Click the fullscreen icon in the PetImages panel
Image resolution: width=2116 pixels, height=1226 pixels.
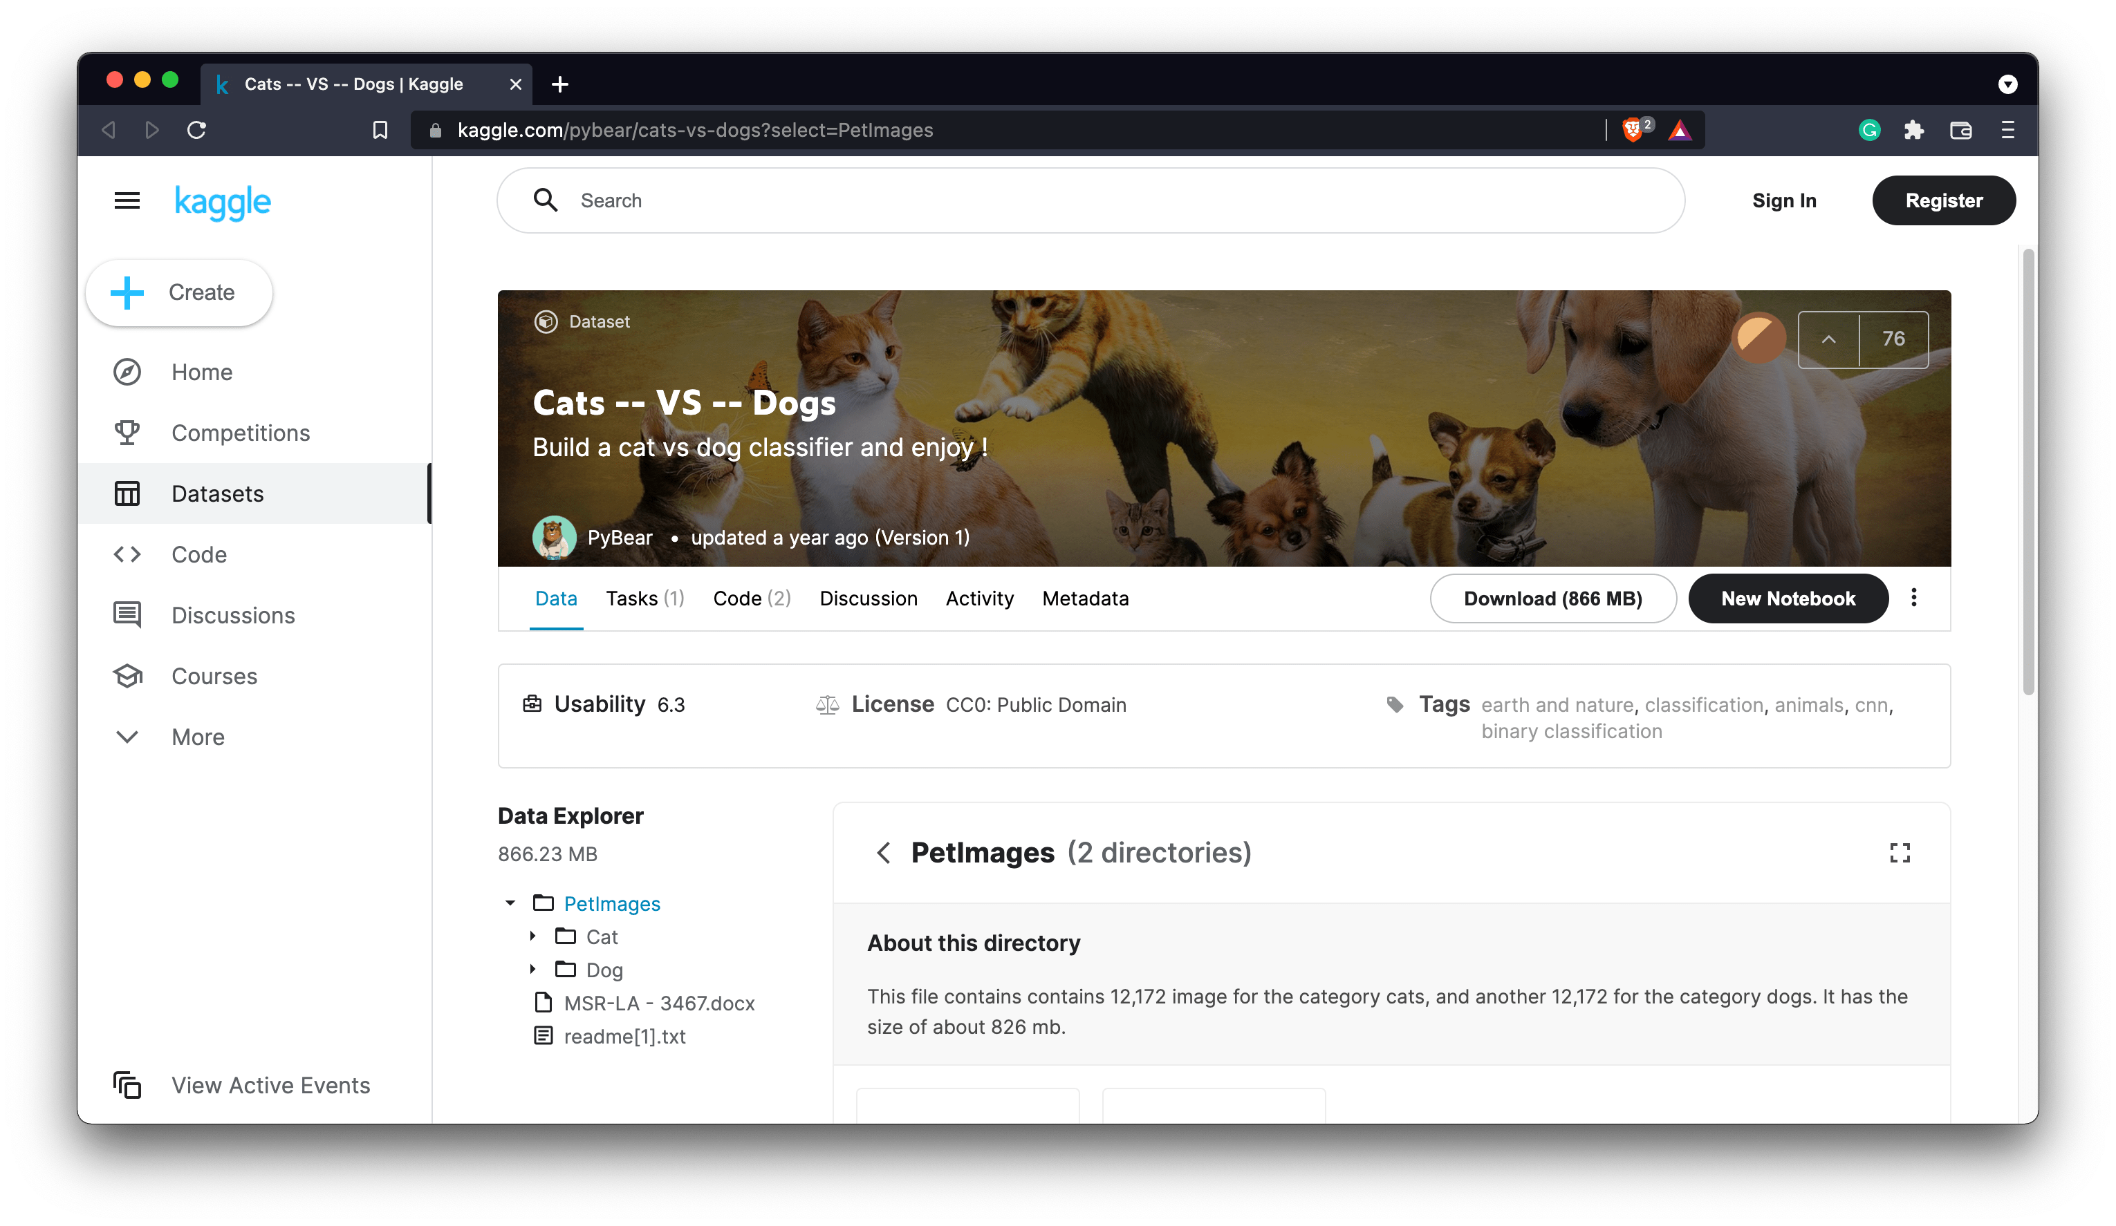click(x=1900, y=853)
